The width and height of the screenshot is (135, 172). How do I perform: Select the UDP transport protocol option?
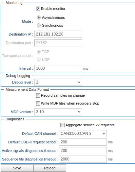pyautogui.click(x=39, y=60)
